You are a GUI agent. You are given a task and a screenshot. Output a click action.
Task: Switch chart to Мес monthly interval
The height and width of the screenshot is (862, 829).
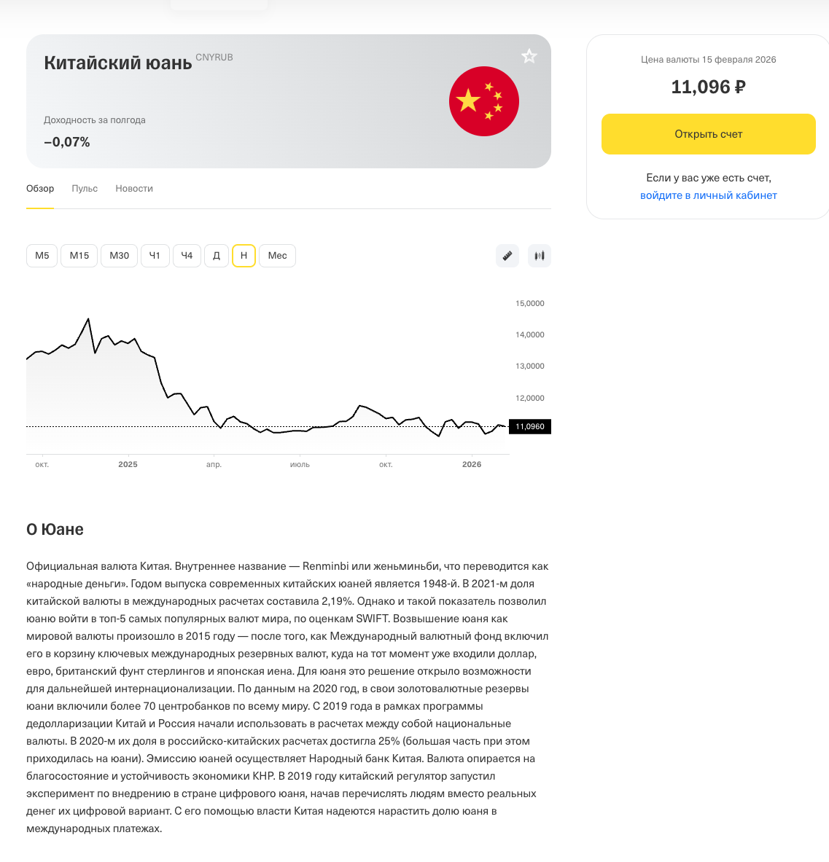277,256
